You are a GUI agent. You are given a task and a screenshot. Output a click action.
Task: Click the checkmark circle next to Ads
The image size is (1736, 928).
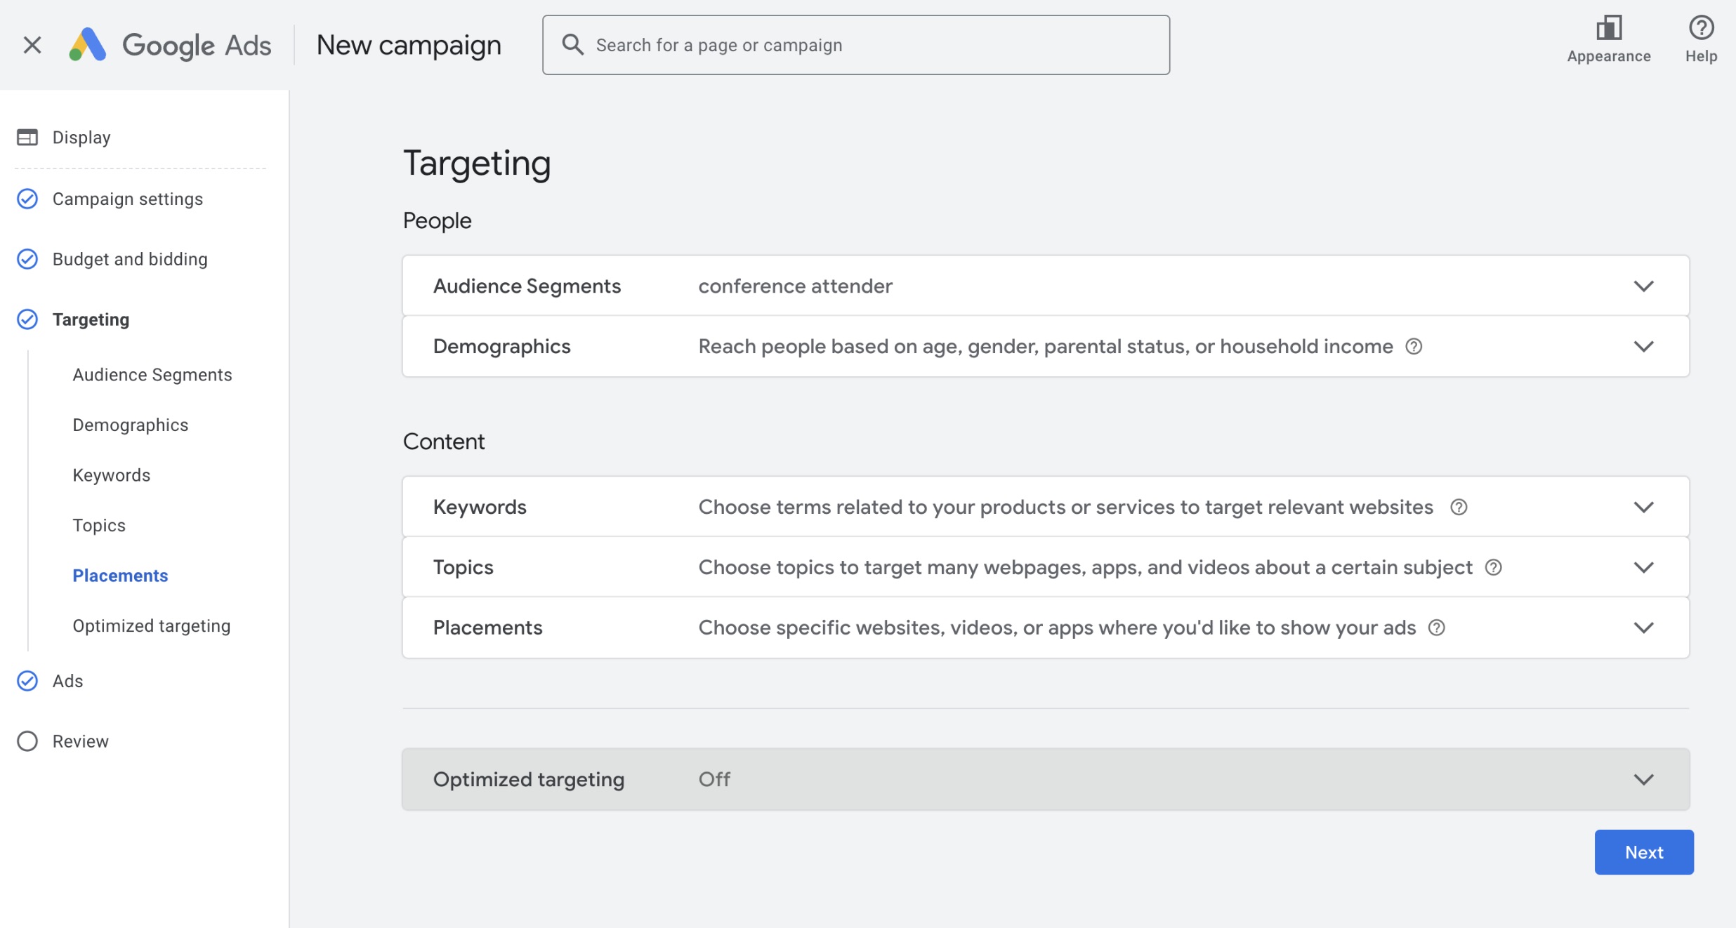tap(27, 680)
